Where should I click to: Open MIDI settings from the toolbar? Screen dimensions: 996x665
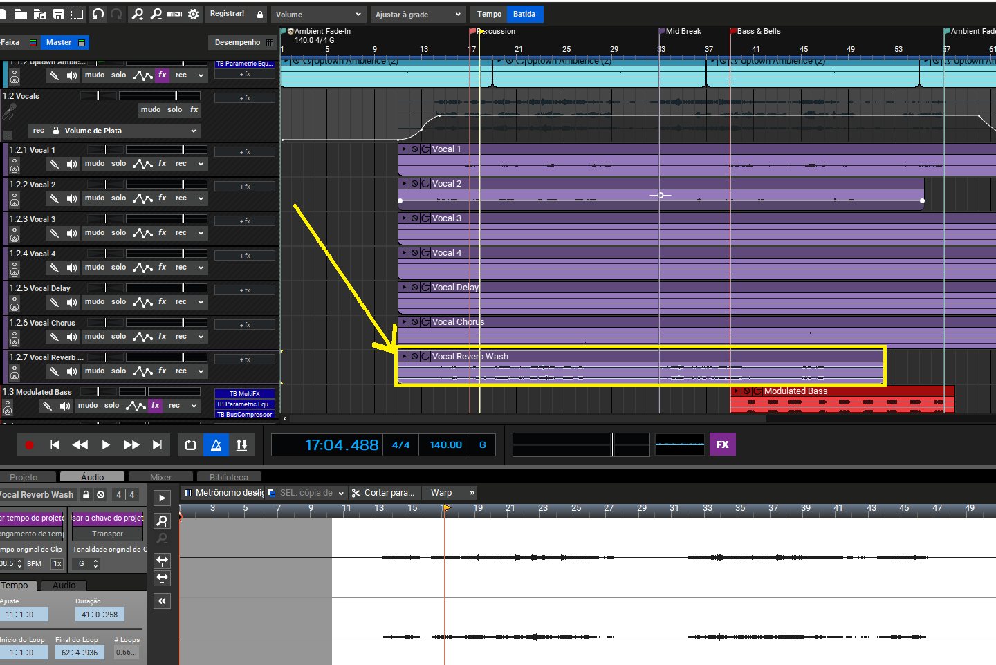[174, 14]
